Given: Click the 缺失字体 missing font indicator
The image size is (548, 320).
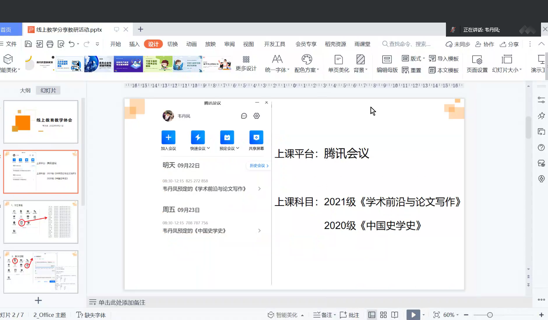Looking at the screenshot, I should coord(91,315).
